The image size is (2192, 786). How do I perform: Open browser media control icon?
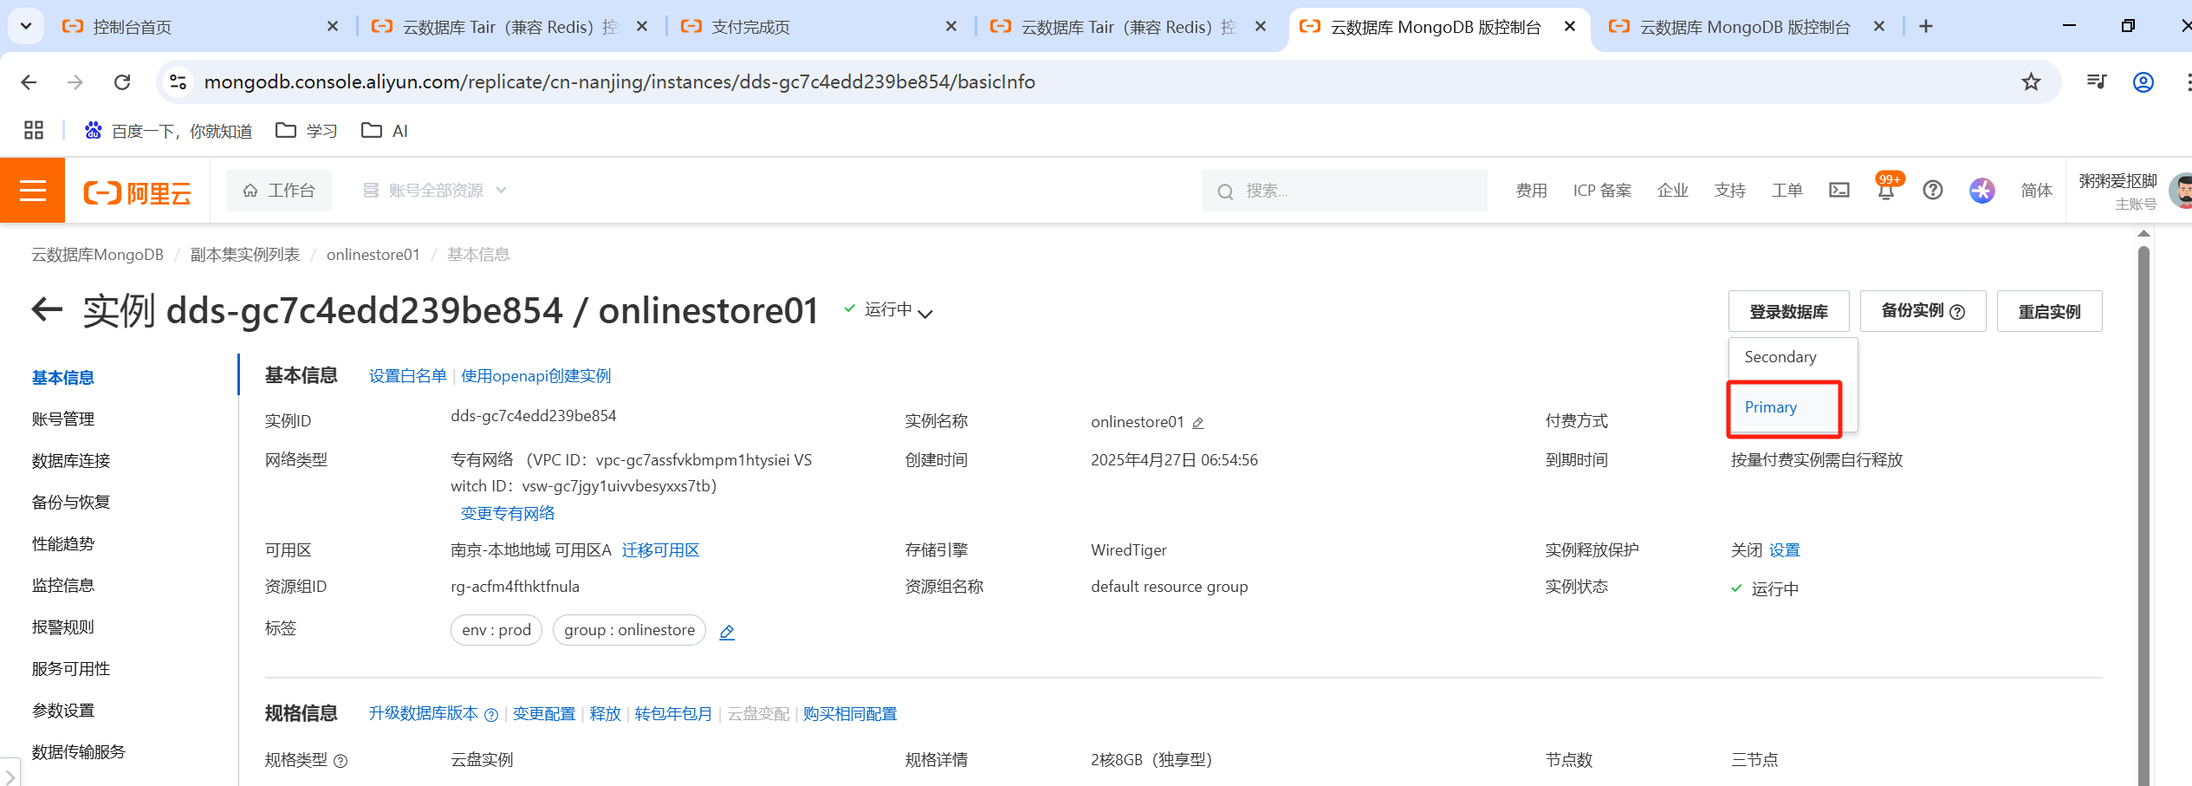click(2096, 81)
